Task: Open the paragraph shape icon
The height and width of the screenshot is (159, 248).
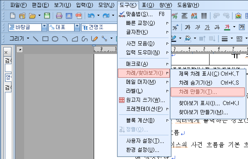Action: 185,16
